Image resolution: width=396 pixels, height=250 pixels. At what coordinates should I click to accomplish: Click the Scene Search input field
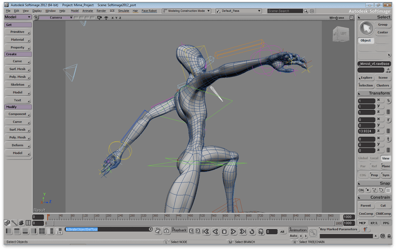pyautogui.click(x=285, y=11)
